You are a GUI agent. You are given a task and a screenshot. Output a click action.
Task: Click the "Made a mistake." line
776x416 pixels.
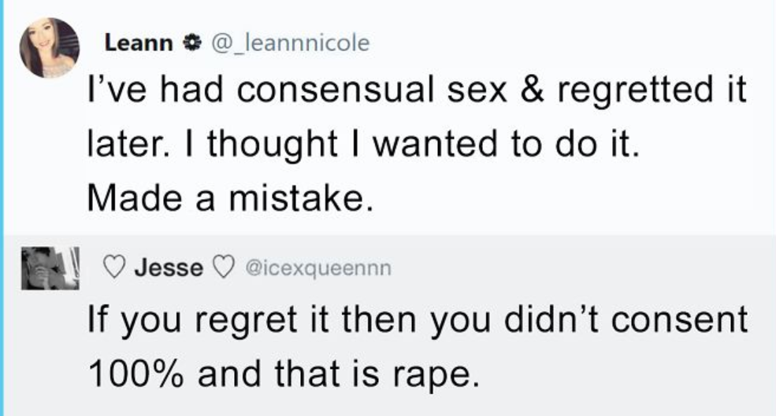point(230,197)
